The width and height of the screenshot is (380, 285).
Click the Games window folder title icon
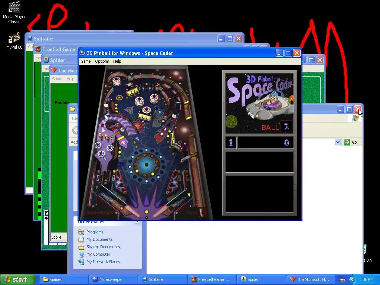pos(72,109)
